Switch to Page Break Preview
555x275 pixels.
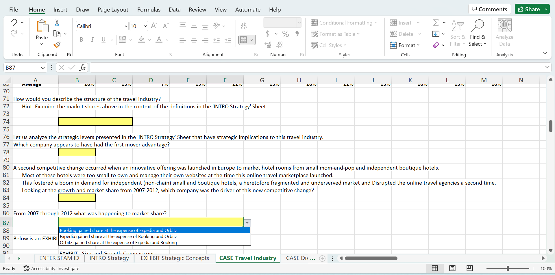tap(470, 268)
